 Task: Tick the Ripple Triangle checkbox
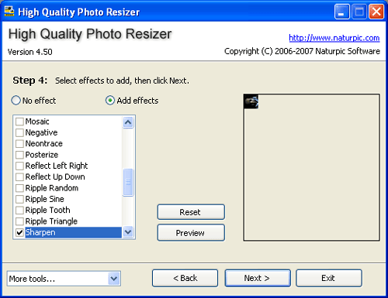[x=19, y=221]
